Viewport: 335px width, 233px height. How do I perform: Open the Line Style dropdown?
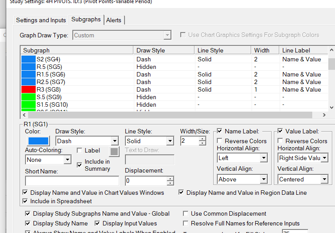point(170,141)
